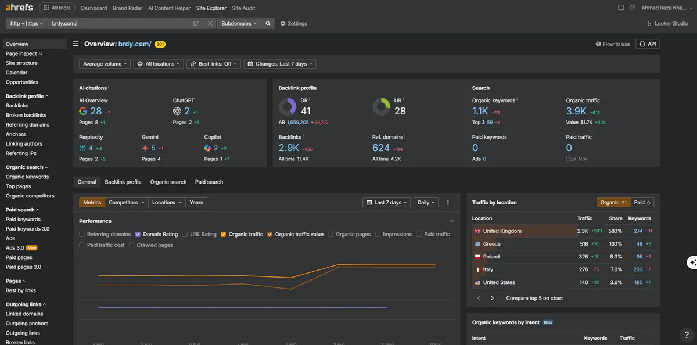Open Daily interval dropdown
697x345 pixels.
pyautogui.click(x=427, y=203)
